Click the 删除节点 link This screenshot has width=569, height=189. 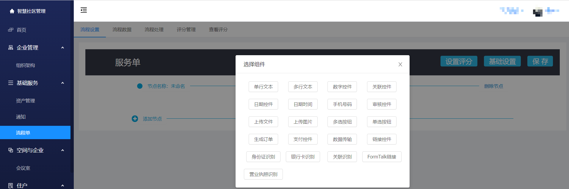pos(493,86)
